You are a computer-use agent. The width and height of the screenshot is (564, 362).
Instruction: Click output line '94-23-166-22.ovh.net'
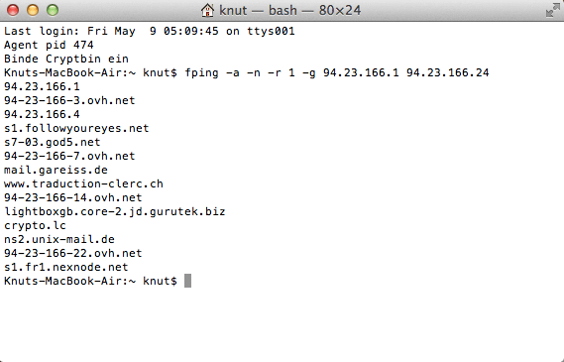pos(73,253)
